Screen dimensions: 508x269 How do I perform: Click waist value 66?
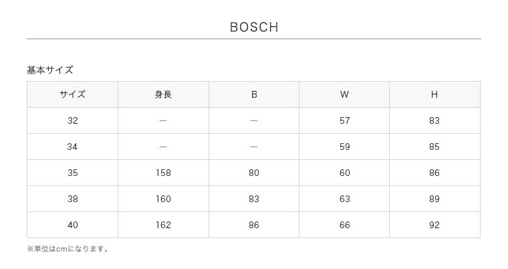pyautogui.click(x=344, y=225)
